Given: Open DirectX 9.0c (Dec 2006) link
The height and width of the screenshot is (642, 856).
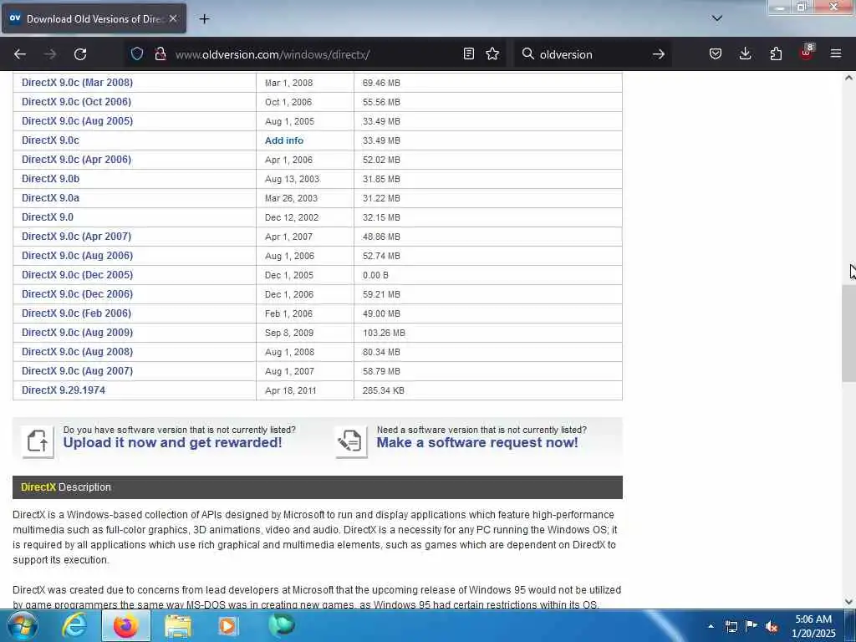Looking at the screenshot, I should point(77,293).
